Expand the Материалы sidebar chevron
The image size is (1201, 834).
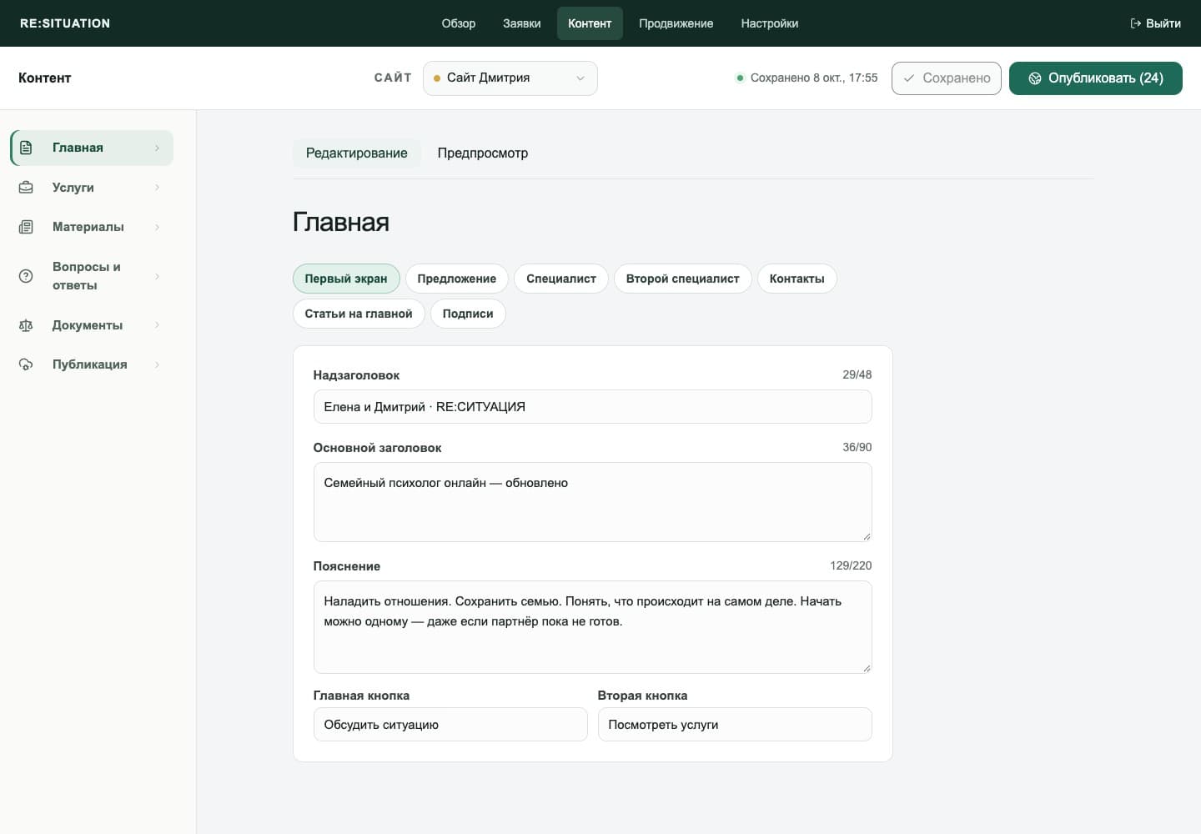[x=157, y=227]
